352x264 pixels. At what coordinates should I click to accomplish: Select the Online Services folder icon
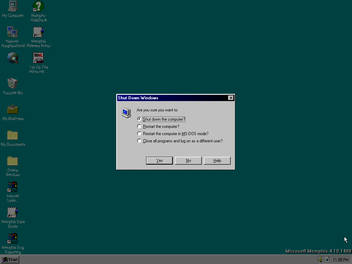pos(13,161)
